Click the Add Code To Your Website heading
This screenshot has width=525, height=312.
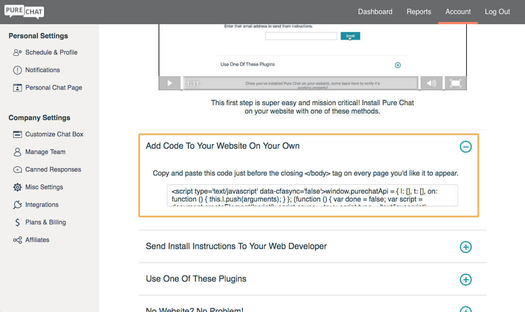pos(223,146)
